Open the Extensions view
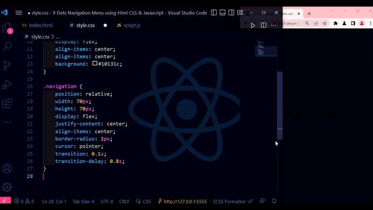373x210 pixels. point(7,103)
